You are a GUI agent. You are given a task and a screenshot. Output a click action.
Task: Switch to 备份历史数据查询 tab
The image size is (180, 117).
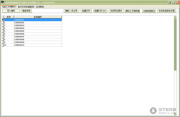[x=26, y=7]
